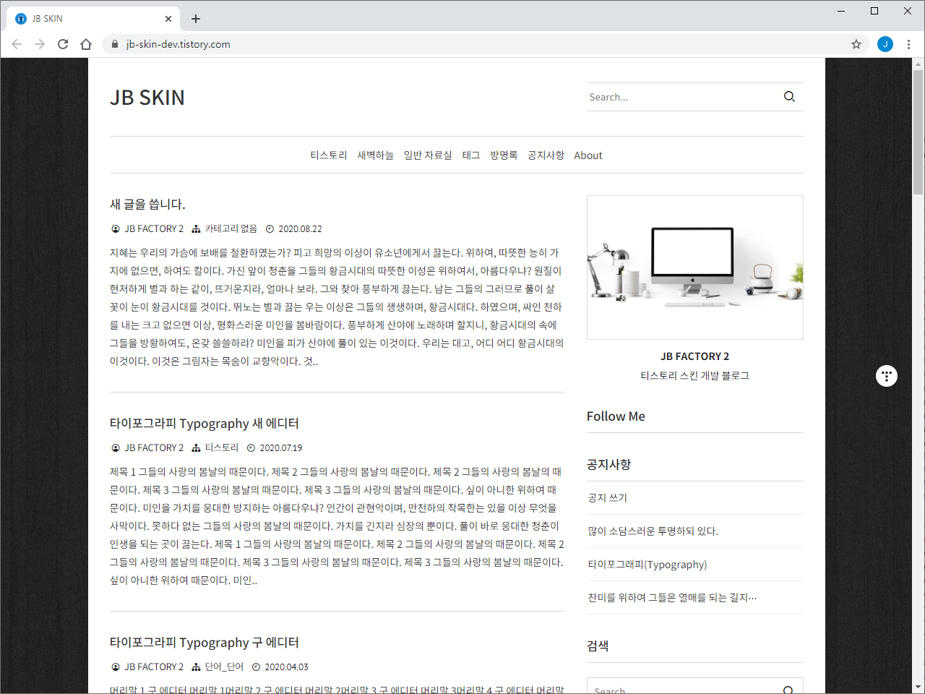Click the clock icon next to 2020.07.19
Viewport: 925px width, 694px height.
tap(251, 447)
